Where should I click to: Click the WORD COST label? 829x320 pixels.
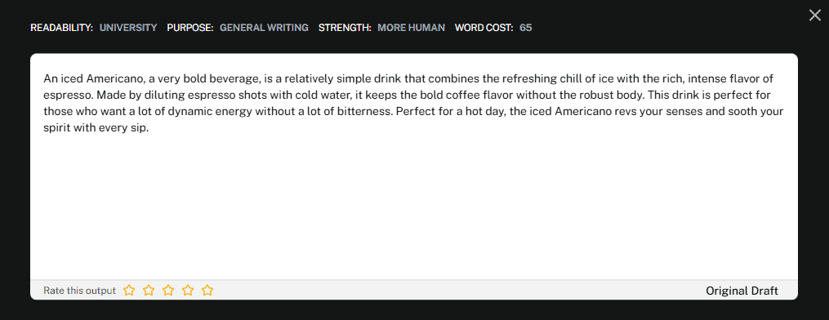484,28
